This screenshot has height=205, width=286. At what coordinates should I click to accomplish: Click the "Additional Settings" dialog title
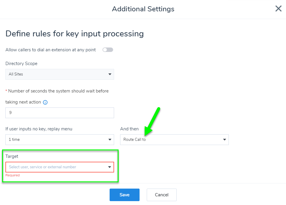[143, 9]
